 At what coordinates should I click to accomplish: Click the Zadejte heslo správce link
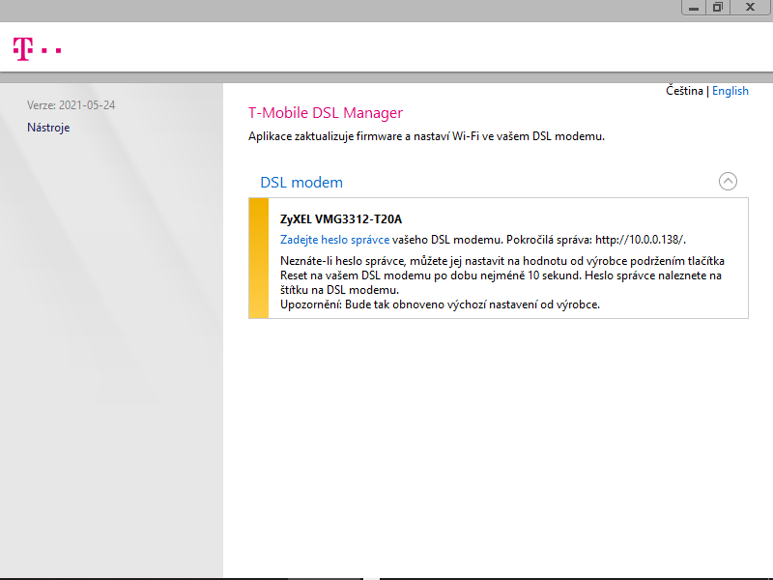(334, 240)
